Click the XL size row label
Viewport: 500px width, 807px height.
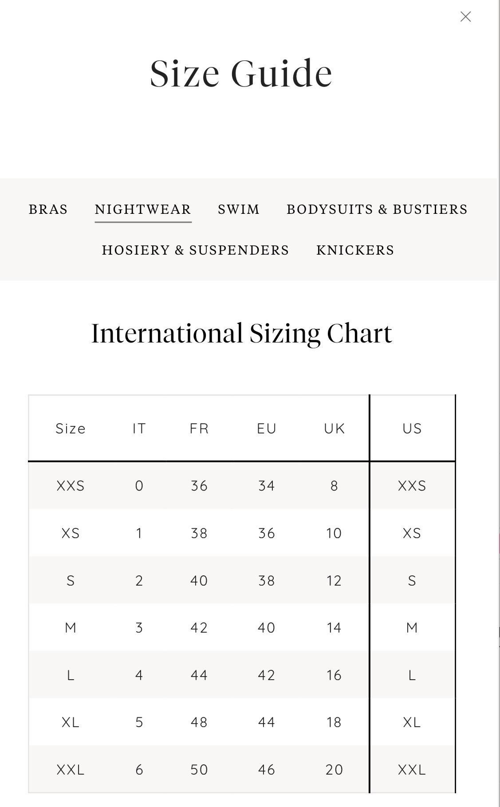coord(71,722)
